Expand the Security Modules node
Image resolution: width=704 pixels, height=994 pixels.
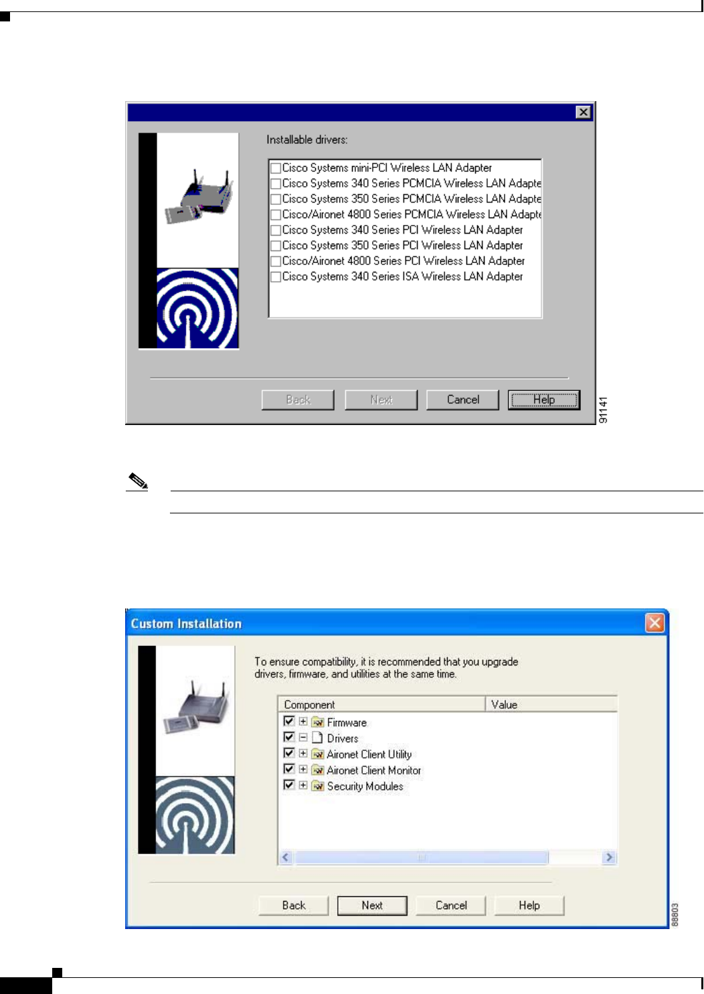coord(303,785)
